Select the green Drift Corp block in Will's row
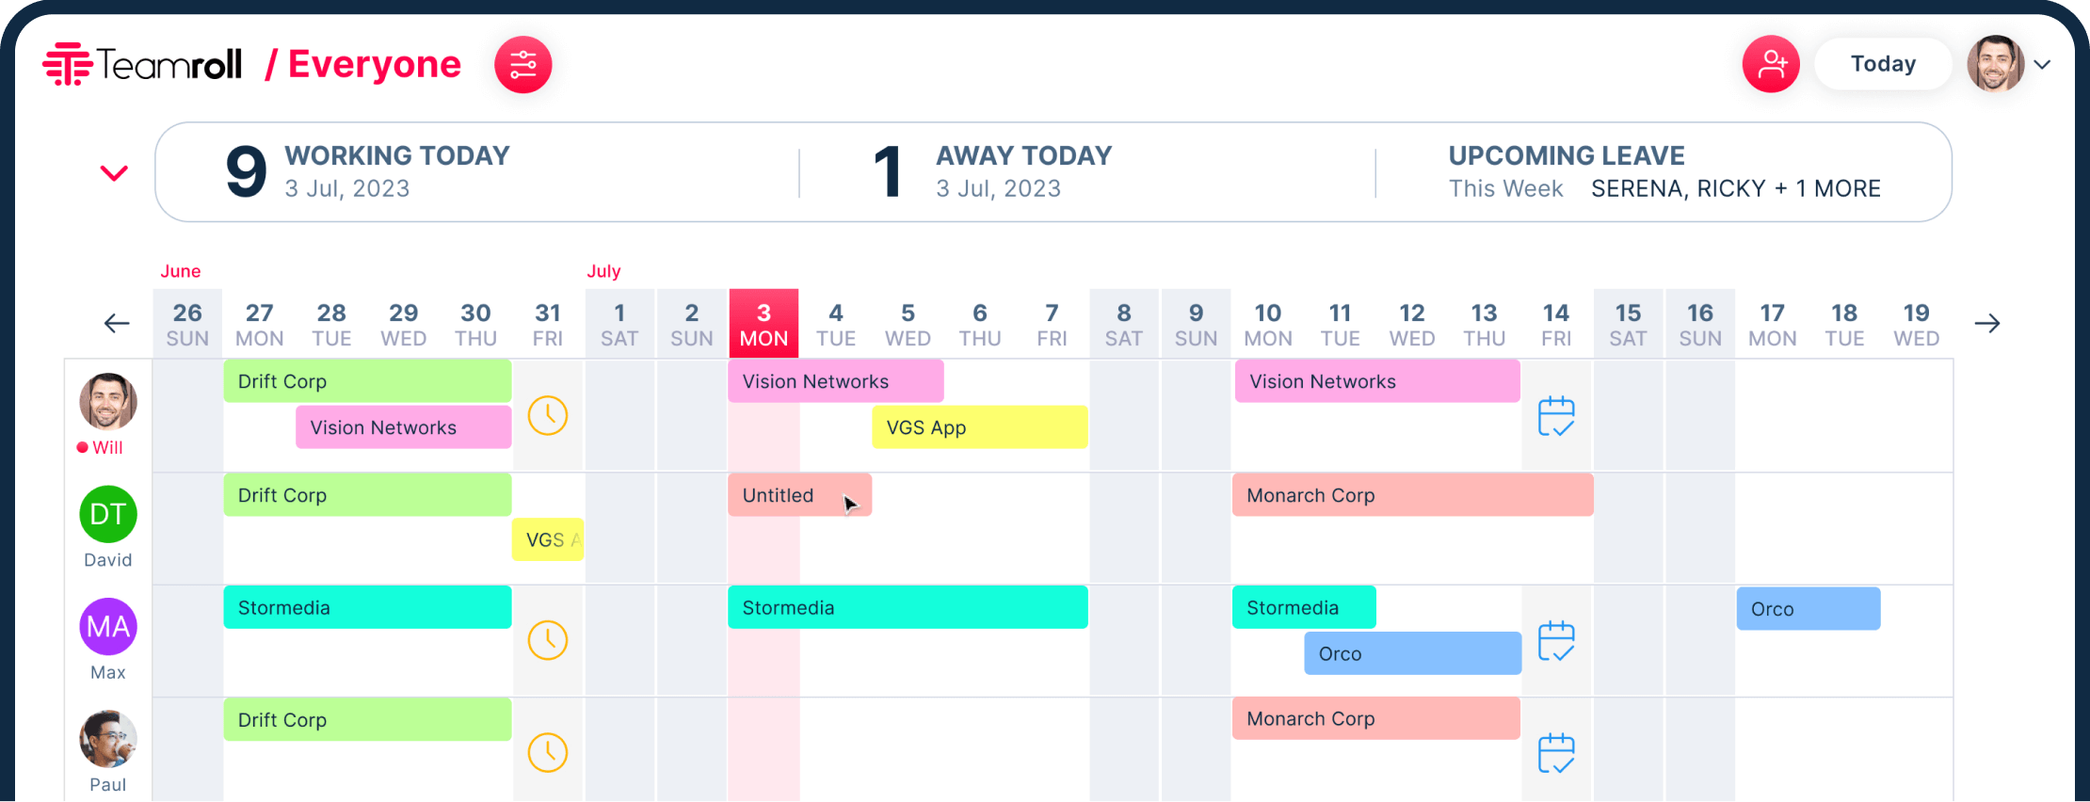The height and width of the screenshot is (802, 2090). tap(367, 380)
